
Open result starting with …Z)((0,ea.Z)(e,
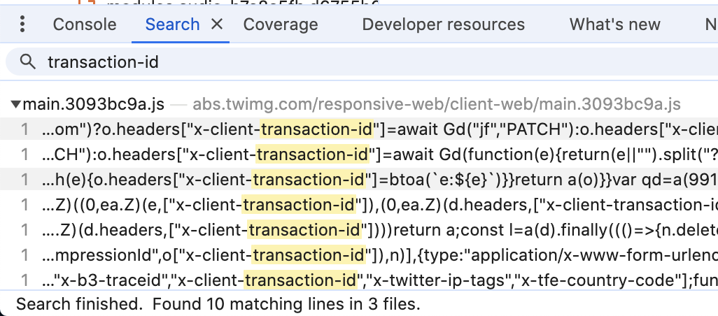coord(378,205)
